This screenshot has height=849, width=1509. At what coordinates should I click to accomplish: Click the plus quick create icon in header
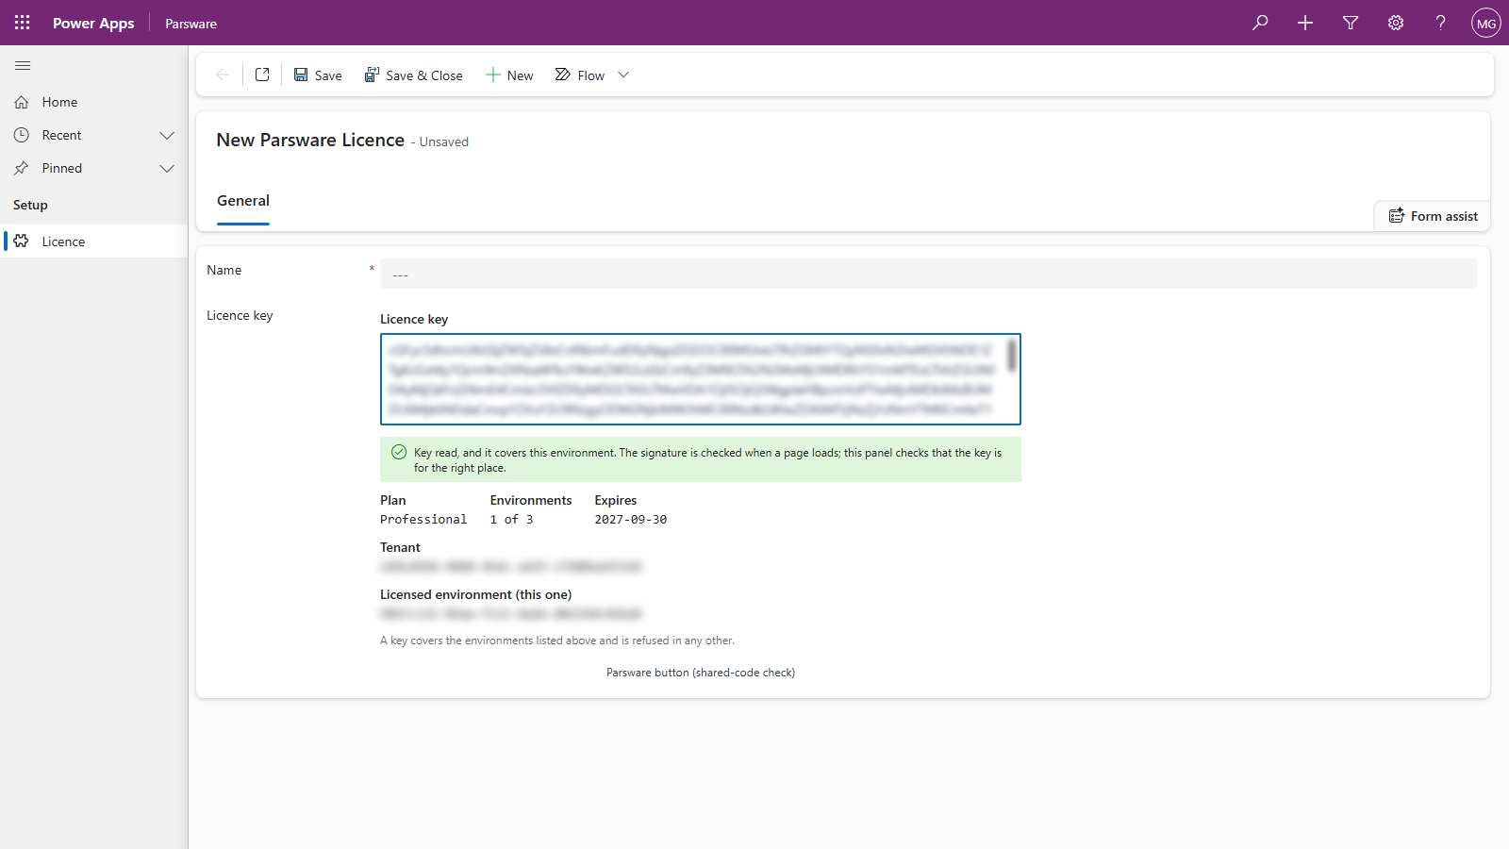tap(1305, 23)
